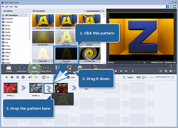
Task: Select the Sample_2 clip thumbnail
Action: (11, 88)
